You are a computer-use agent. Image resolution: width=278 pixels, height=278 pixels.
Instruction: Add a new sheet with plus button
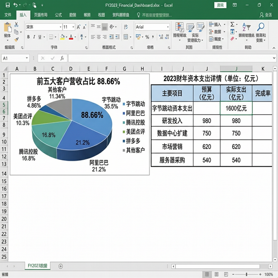(x=60, y=266)
